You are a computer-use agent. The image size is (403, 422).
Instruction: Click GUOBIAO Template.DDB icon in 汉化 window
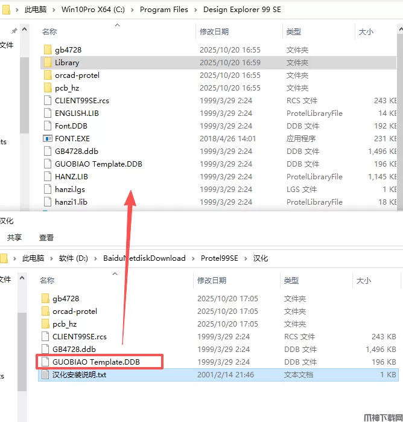[45, 362]
